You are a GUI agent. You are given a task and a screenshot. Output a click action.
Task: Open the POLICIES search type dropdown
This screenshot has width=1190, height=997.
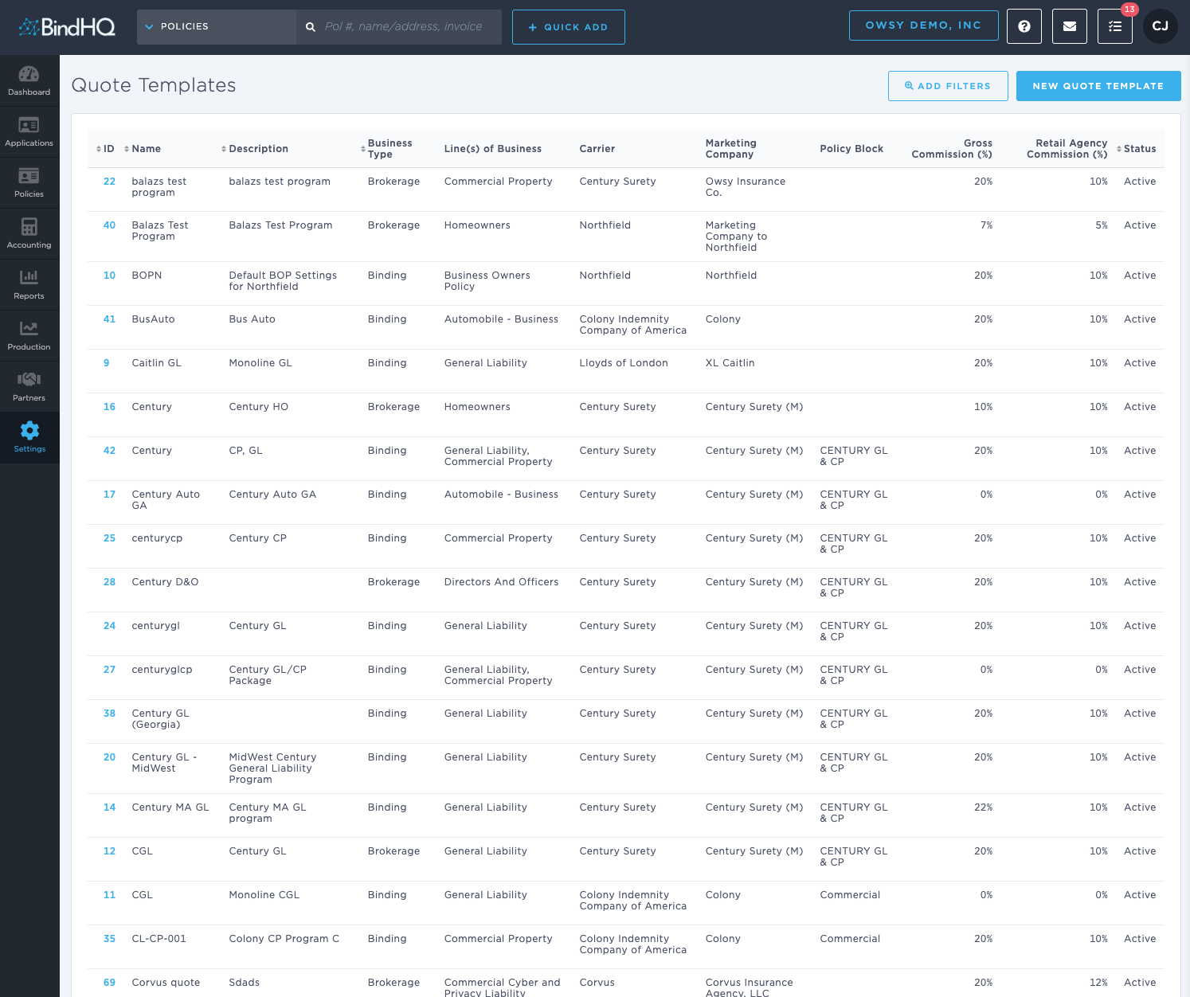point(217,27)
